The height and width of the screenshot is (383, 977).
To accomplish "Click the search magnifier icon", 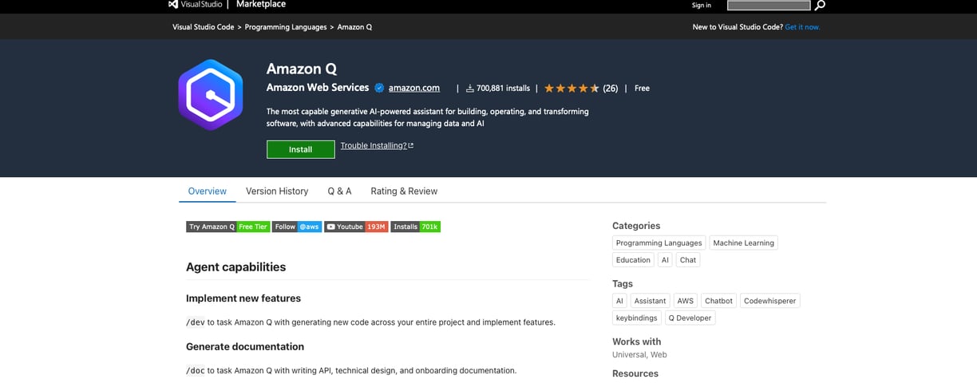I will tap(820, 5).
